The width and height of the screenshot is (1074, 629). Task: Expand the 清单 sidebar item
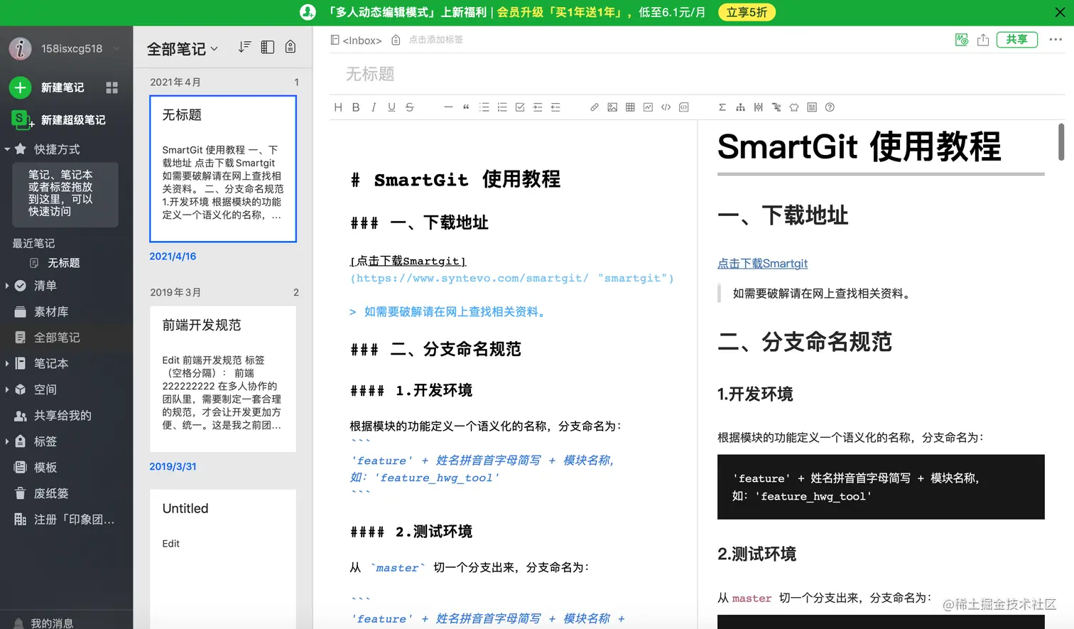pos(7,286)
